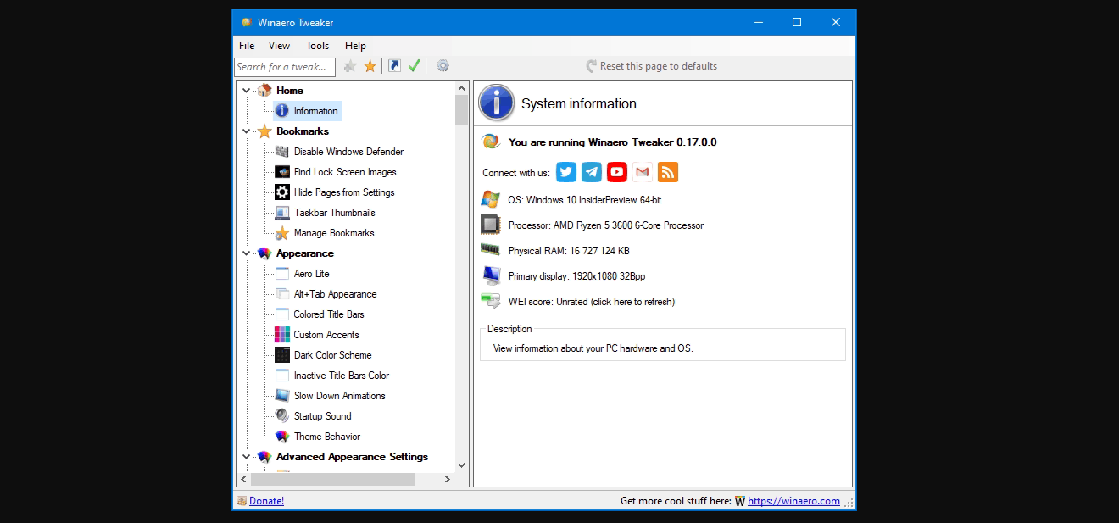Click the processor chip icon
The image size is (1119, 523).
tap(490, 225)
